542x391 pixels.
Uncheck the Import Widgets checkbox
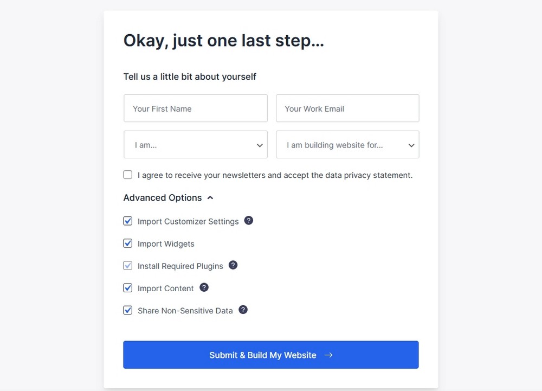(128, 243)
